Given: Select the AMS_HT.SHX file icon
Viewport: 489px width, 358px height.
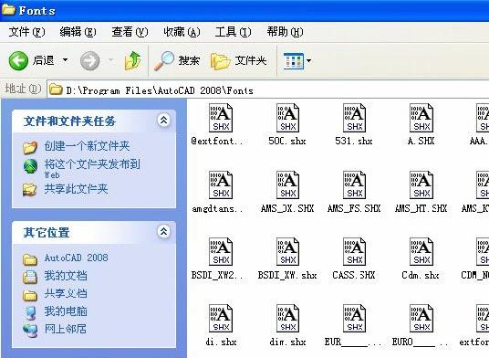Looking at the screenshot, I should coord(421,184).
